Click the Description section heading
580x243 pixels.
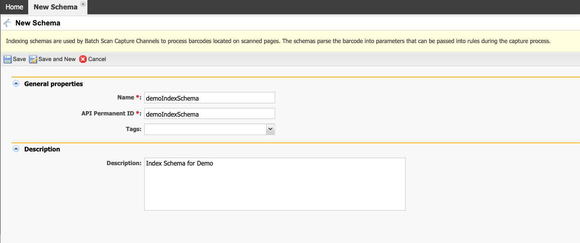[x=42, y=149]
